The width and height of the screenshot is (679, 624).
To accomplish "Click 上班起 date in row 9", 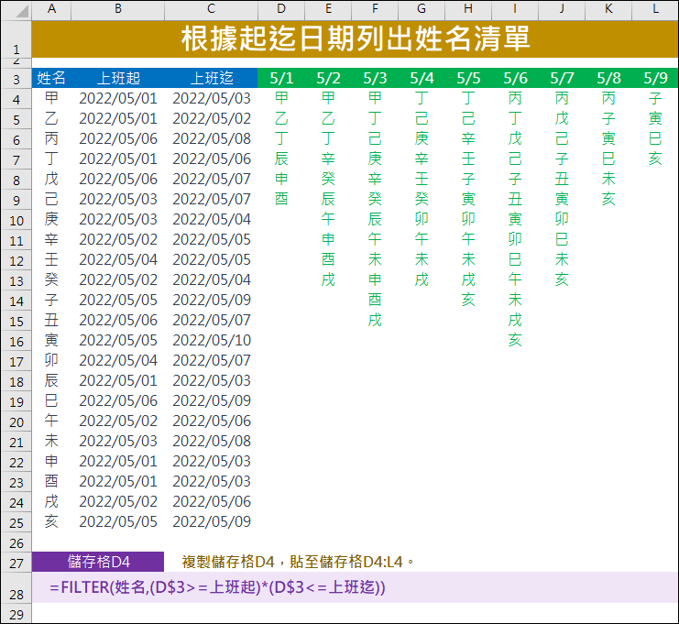I will pyautogui.click(x=118, y=199).
